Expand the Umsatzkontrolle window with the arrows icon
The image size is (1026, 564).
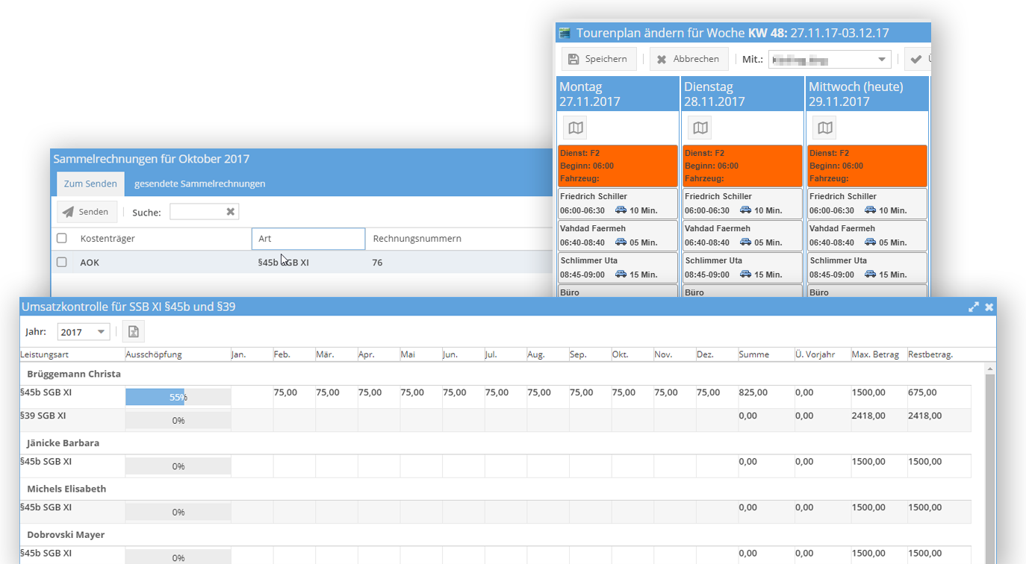(974, 307)
